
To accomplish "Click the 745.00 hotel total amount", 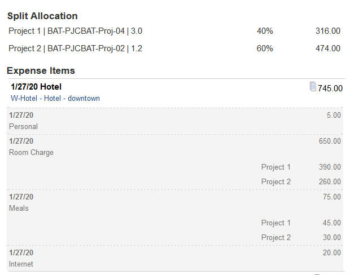I will click(330, 88).
